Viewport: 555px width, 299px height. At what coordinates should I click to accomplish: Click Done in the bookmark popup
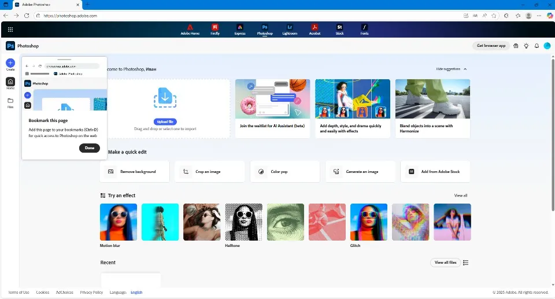[x=90, y=148]
